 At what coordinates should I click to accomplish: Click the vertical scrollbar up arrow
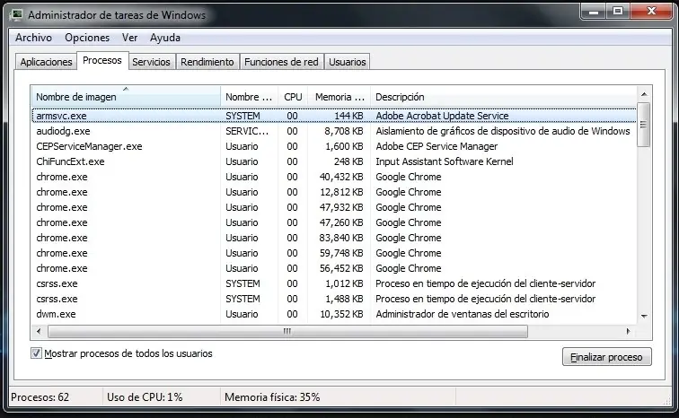644,94
